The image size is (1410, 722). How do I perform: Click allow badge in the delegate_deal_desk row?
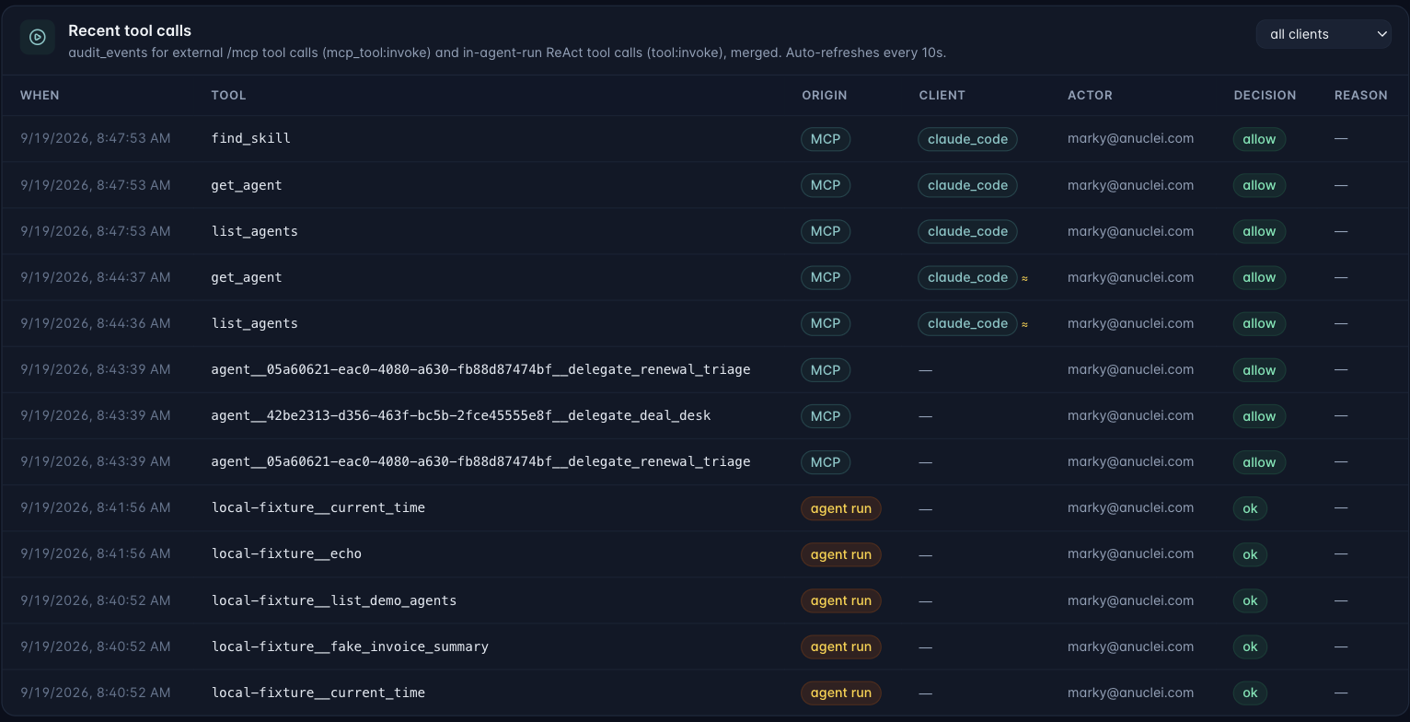tap(1259, 415)
